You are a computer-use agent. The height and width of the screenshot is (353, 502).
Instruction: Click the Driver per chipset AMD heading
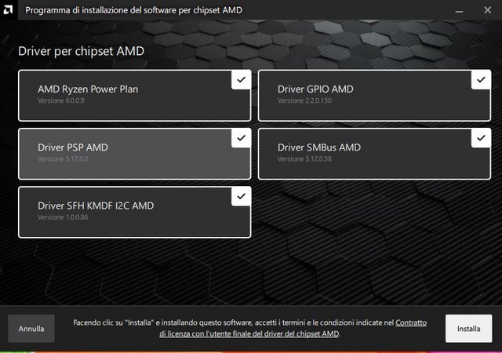click(x=81, y=51)
